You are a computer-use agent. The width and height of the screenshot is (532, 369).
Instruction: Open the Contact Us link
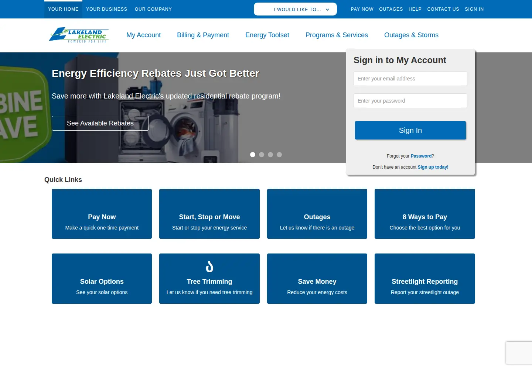click(443, 9)
